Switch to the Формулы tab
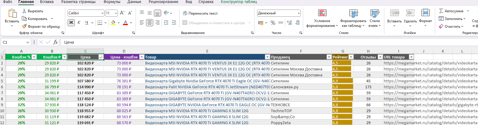This screenshot has width=478, height=125. coord(112,2)
